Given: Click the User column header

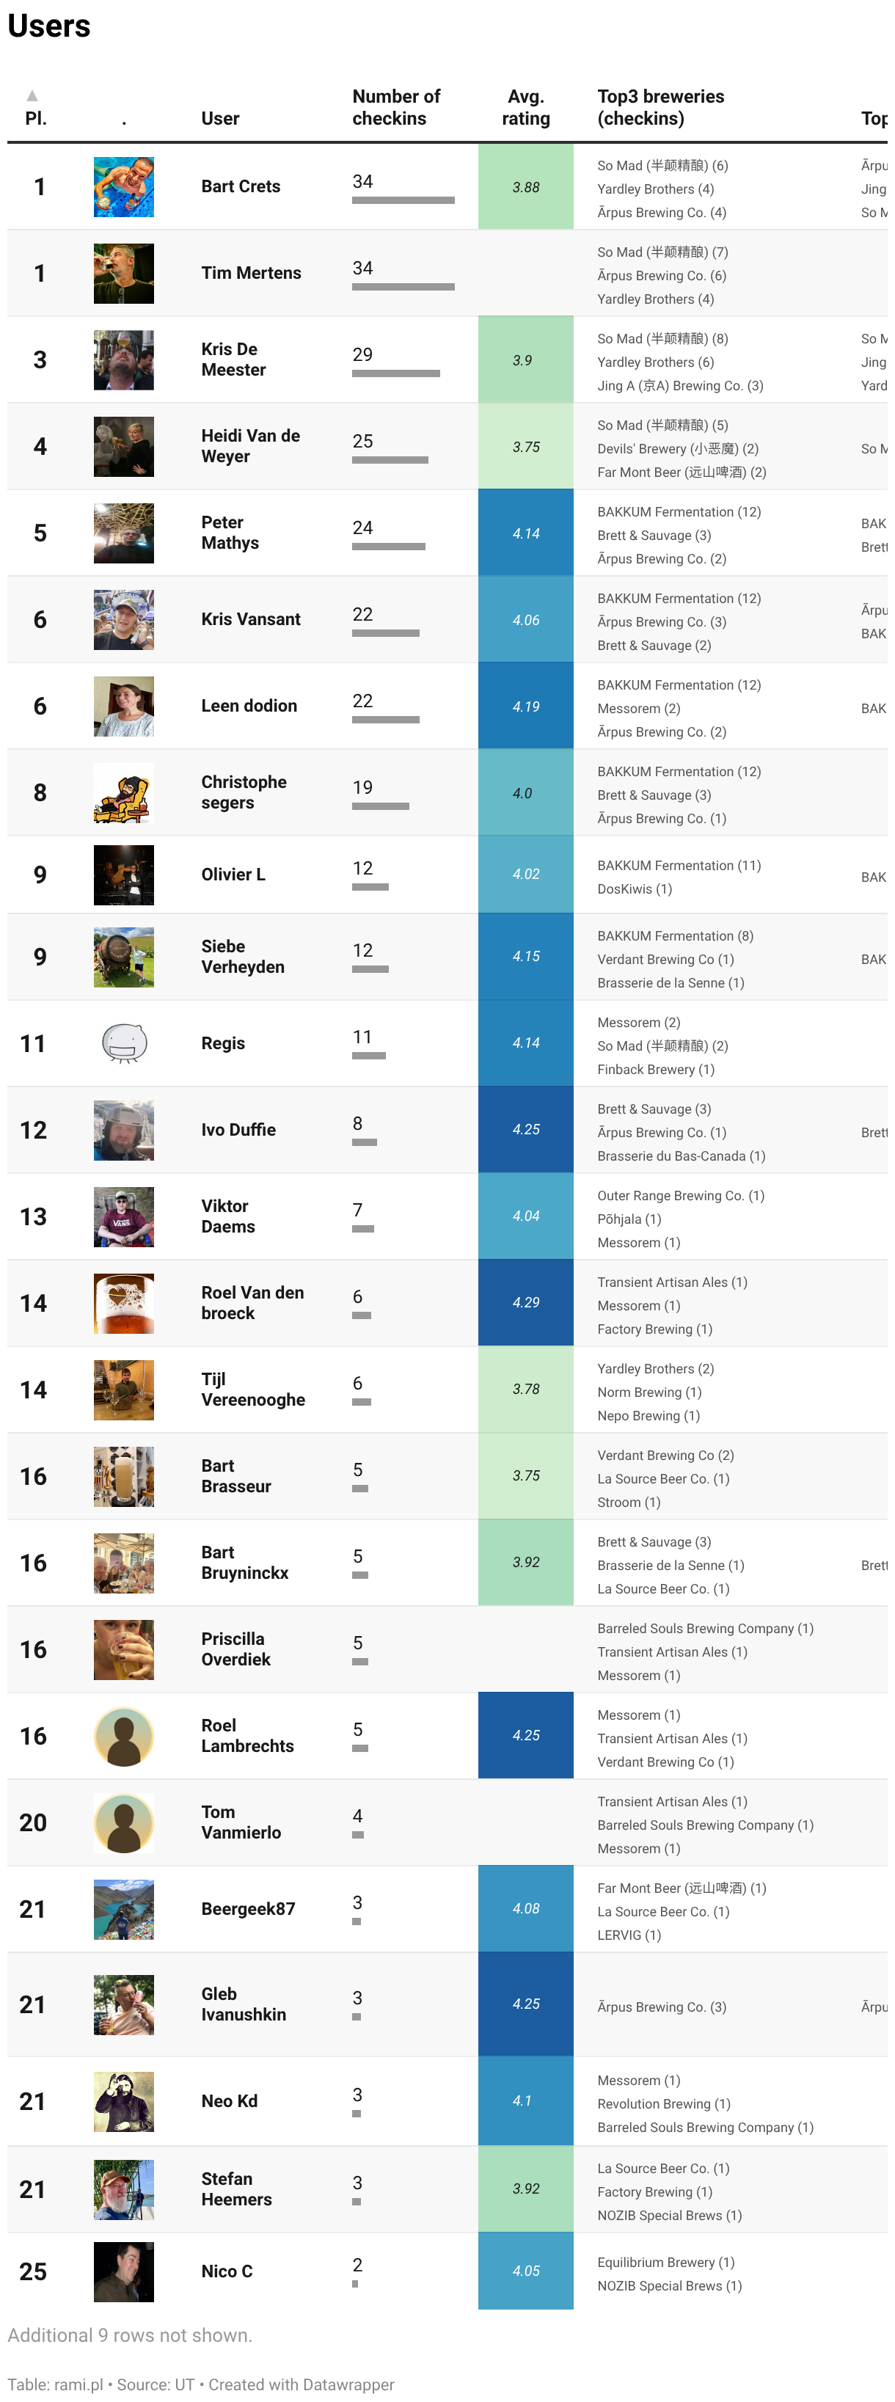Looking at the screenshot, I should [x=220, y=118].
